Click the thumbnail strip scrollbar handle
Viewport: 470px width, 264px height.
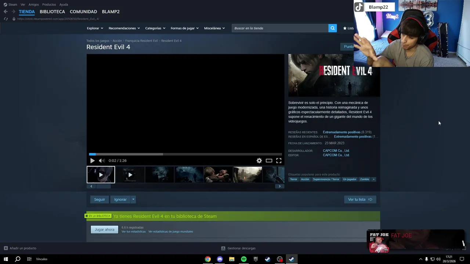coord(104,186)
